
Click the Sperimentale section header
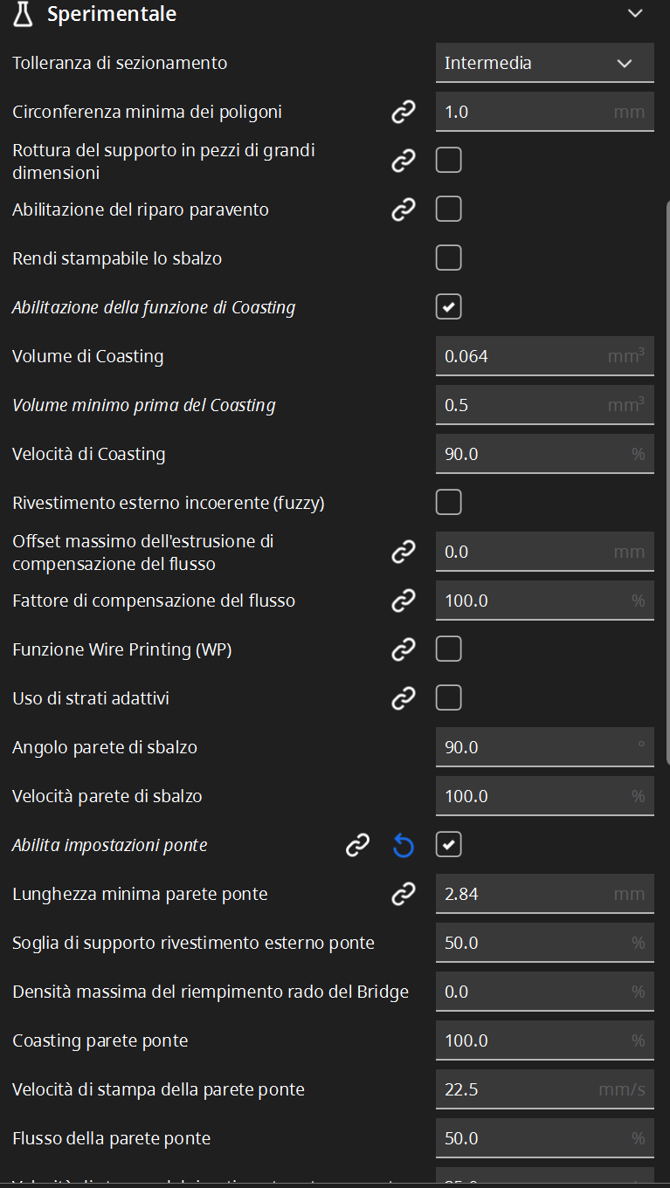coord(335,14)
